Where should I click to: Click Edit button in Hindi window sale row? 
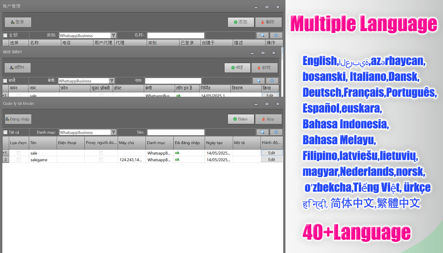(270, 95)
